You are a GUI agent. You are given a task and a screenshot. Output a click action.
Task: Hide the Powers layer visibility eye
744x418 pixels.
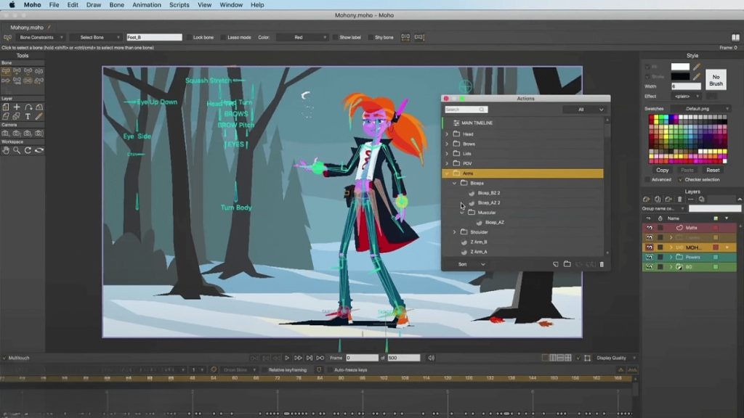click(649, 257)
